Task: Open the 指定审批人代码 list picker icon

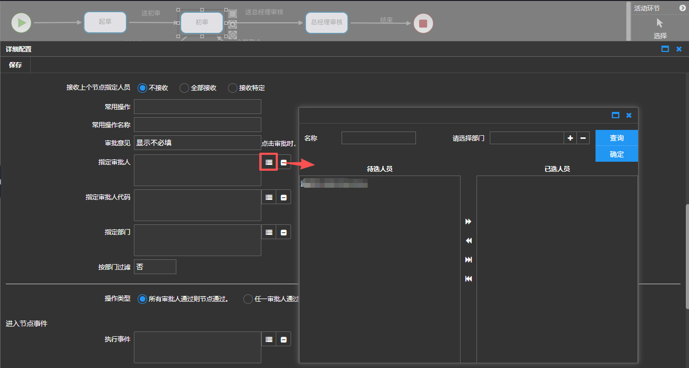Action: [269, 197]
